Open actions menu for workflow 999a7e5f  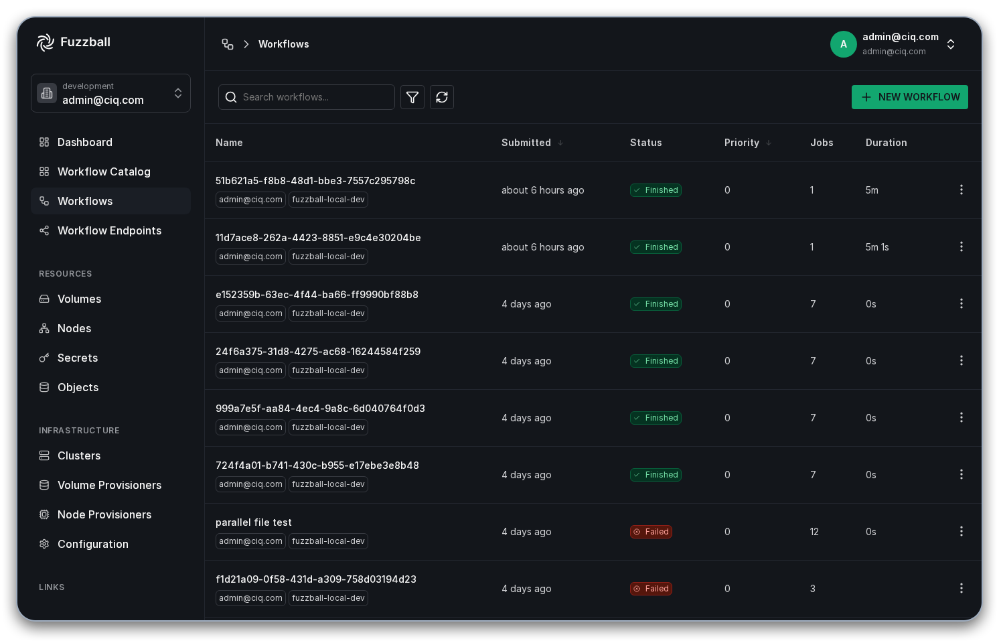click(x=962, y=417)
